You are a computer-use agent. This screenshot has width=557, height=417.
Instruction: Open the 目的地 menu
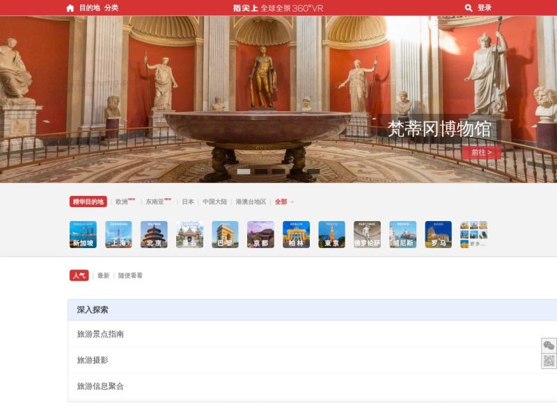point(90,8)
